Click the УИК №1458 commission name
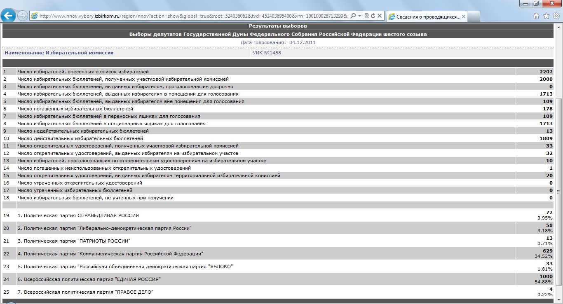Viewport: 563px width, 304px height. 267,53
